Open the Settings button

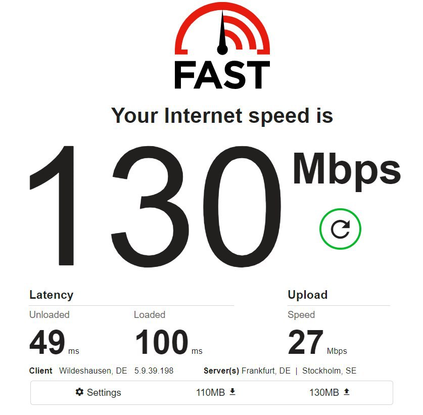click(x=98, y=392)
